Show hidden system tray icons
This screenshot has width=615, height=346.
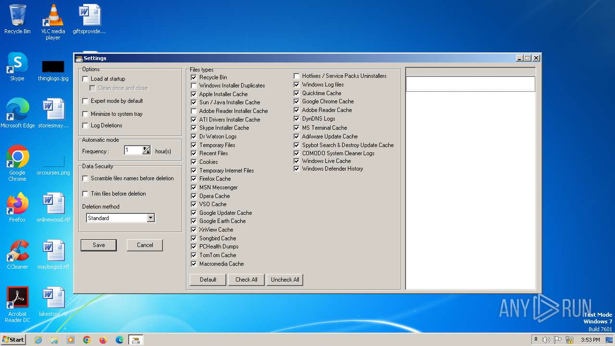[x=536, y=340]
